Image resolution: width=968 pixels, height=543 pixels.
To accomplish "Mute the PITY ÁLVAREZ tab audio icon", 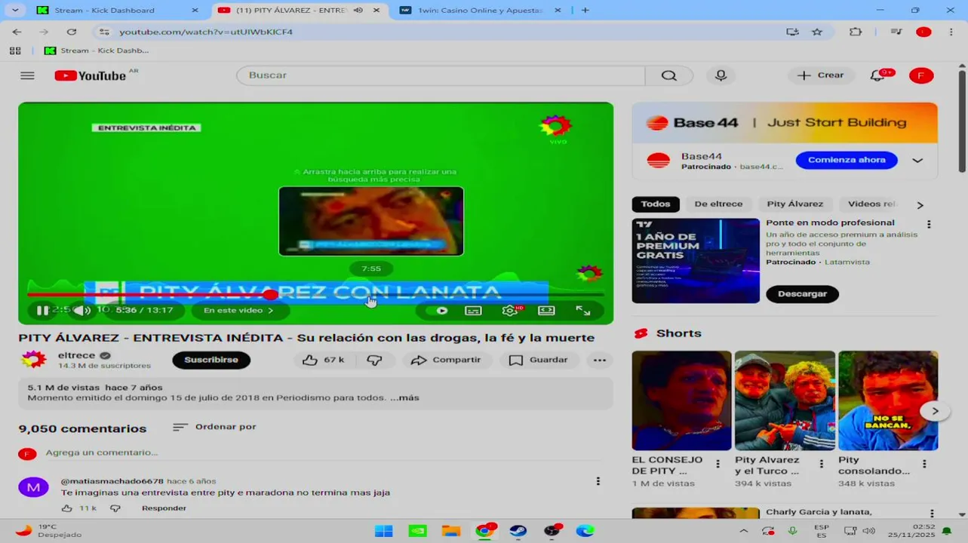I will [x=358, y=11].
